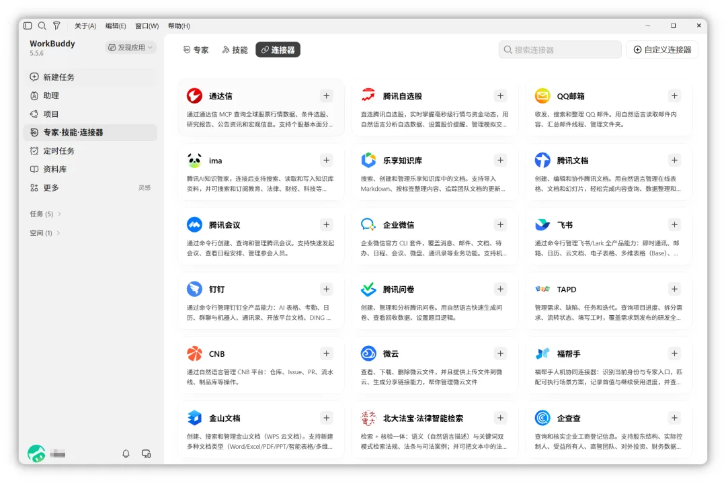Click the 企查查 circular logo icon
The width and height of the screenshot is (726, 483).
542,418
